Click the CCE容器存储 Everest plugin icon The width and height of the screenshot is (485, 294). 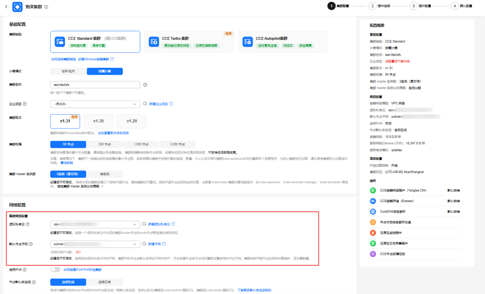click(373, 201)
